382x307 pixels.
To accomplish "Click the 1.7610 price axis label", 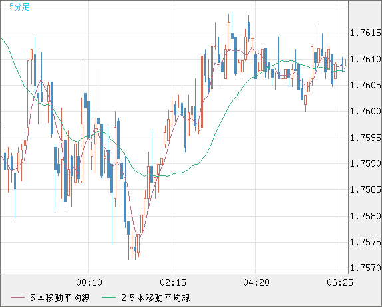I will [x=365, y=59].
